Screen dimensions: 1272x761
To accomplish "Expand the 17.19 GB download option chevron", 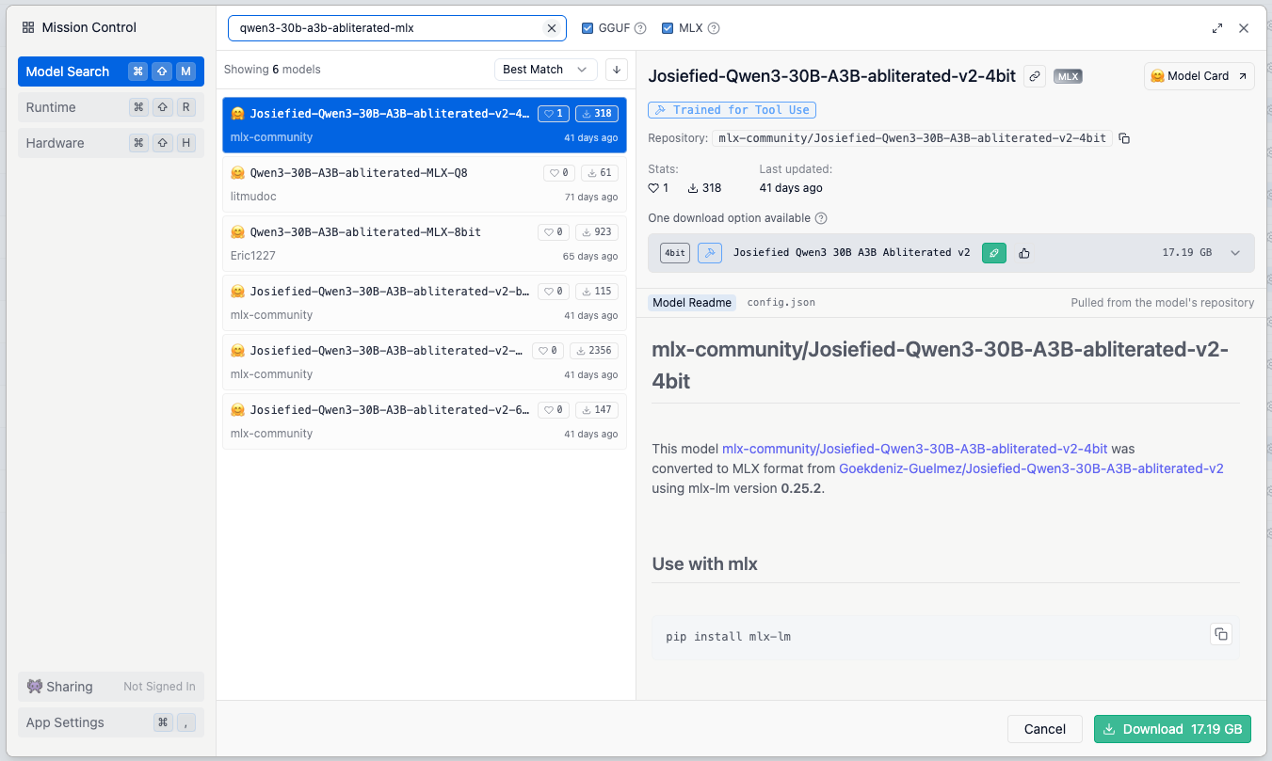I will click(1235, 252).
